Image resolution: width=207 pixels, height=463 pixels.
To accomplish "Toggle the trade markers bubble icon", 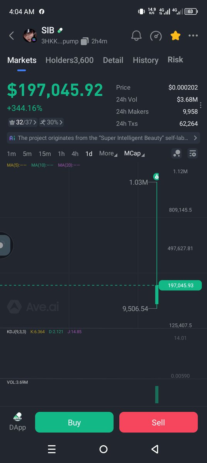I will pyautogui.click(x=176, y=154).
